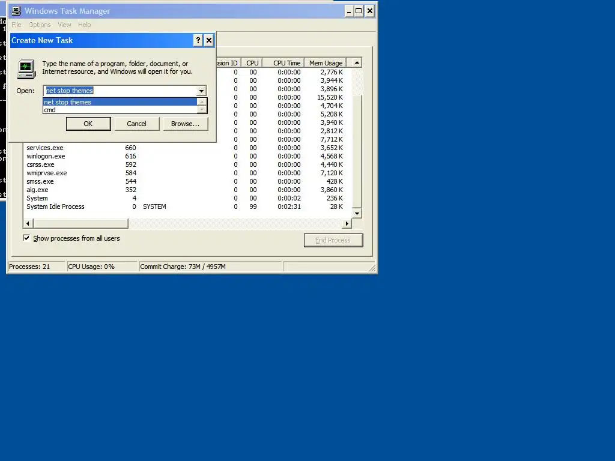Click the Commit Charge status entry
Viewport: 615px width, 461px height.
point(210,267)
